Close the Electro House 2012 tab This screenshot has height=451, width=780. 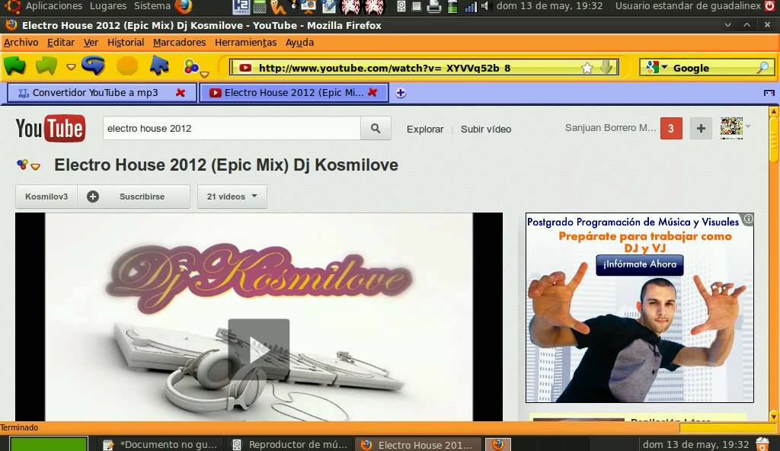372,92
